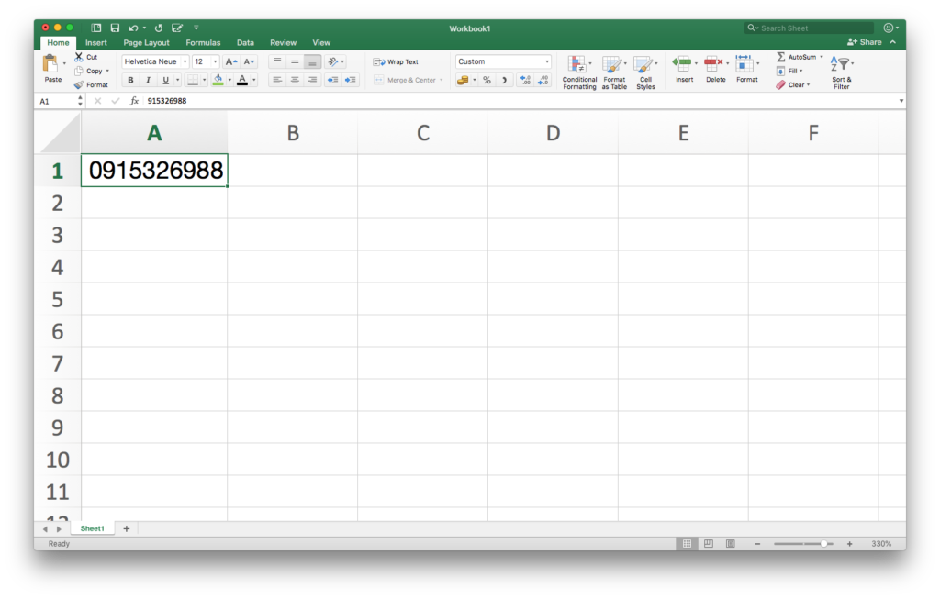This screenshot has height=599, width=940.
Task: Toggle Bold formatting
Action: [x=130, y=81]
